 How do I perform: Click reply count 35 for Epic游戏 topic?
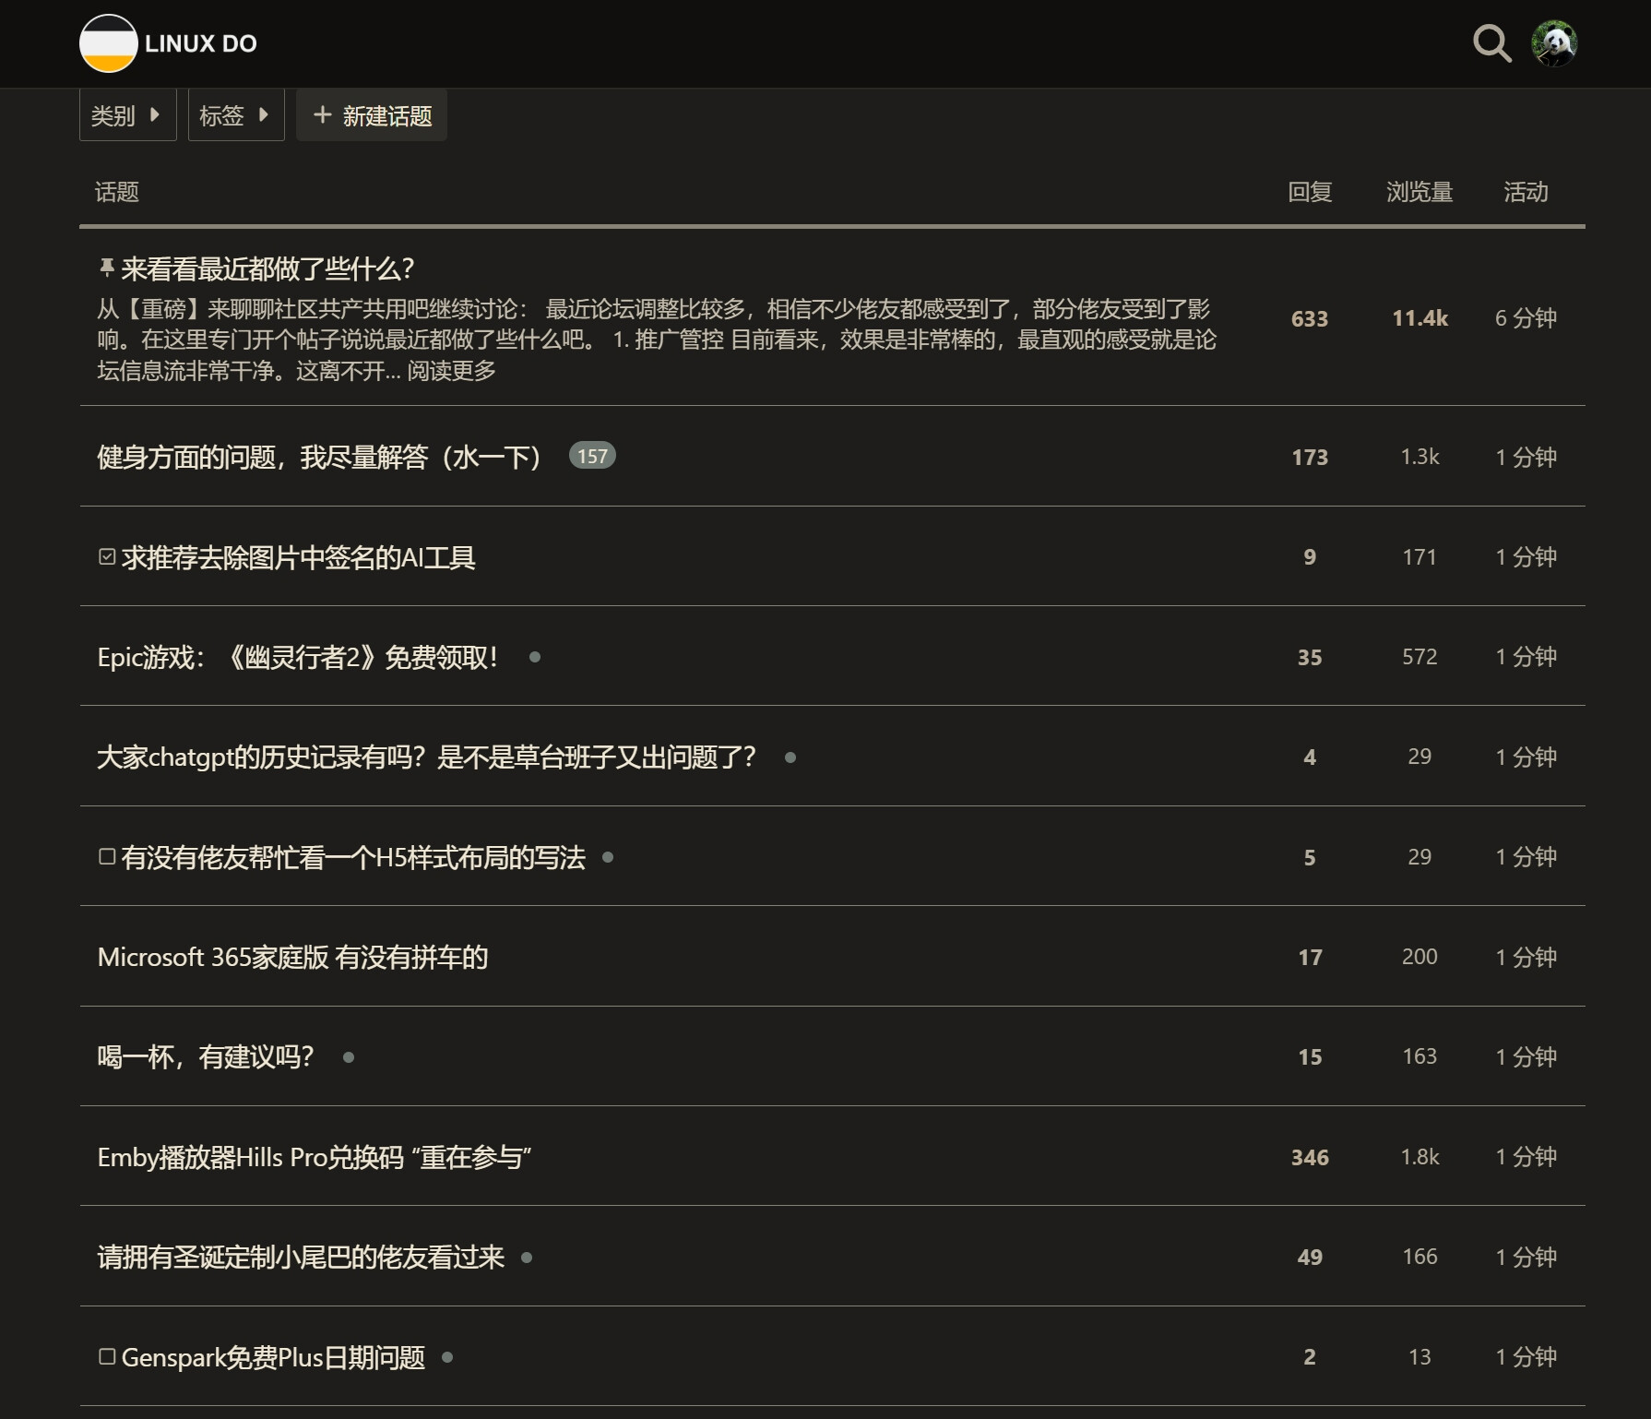[1310, 657]
